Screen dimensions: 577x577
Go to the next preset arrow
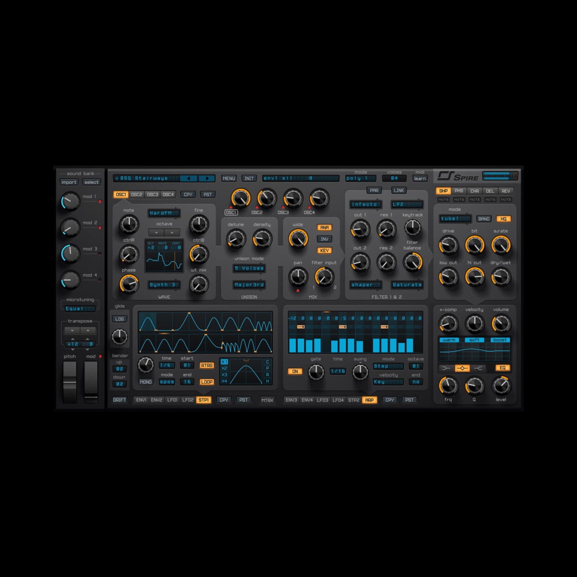click(x=206, y=178)
